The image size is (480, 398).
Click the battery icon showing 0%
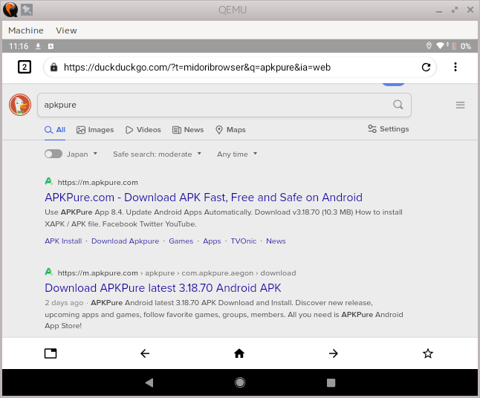click(x=454, y=46)
